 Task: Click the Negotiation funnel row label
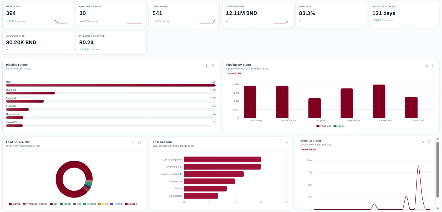12,114
